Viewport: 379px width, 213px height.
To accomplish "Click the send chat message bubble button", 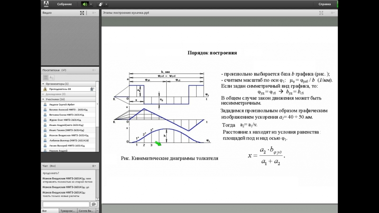I will (x=93, y=204).
